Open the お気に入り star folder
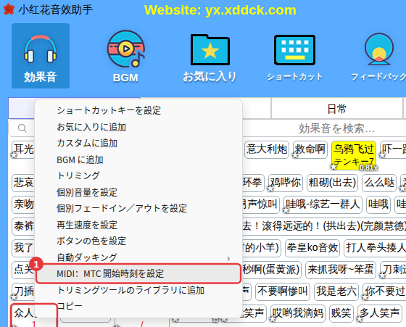The image size is (406, 327). coord(210,58)
